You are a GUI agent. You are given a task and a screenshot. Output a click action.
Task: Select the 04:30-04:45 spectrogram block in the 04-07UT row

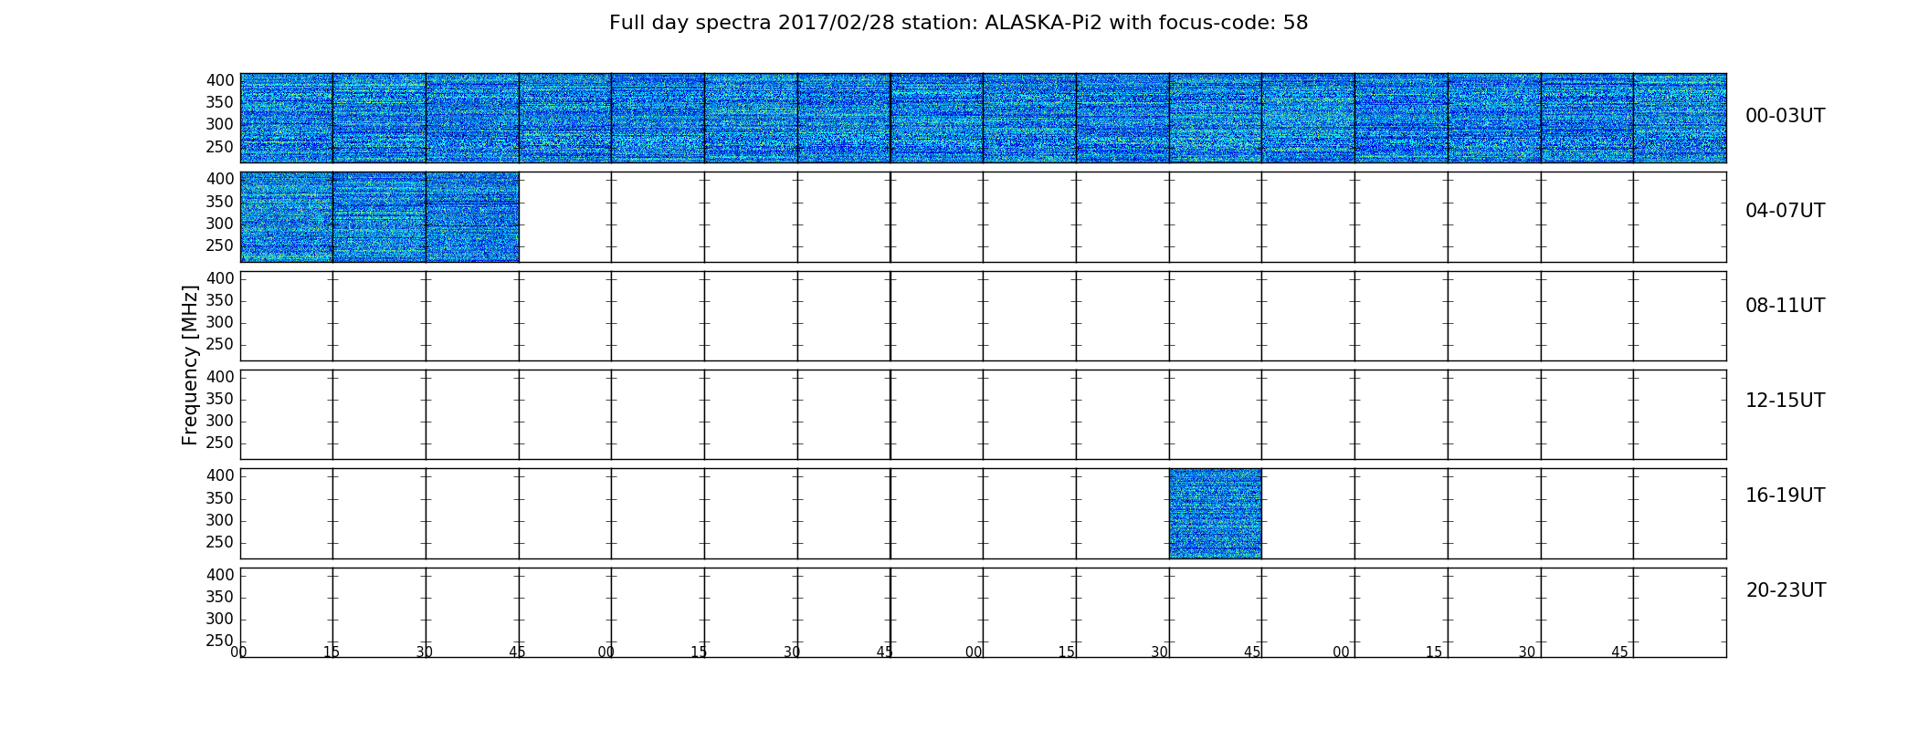point(472,217)
